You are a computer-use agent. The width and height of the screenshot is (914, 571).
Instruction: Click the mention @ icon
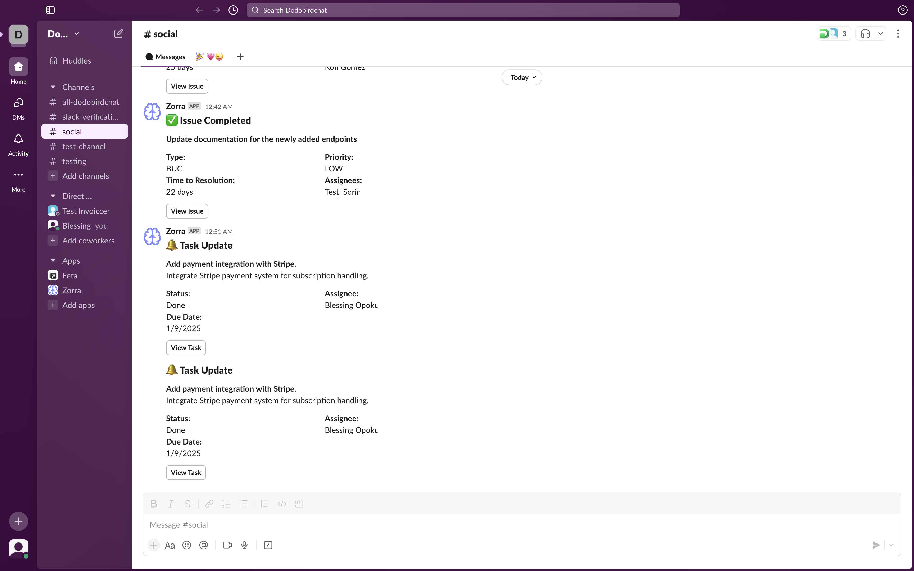[x=203, y=545]
